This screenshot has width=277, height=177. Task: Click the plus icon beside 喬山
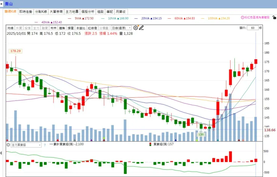[x=1, y=4]
